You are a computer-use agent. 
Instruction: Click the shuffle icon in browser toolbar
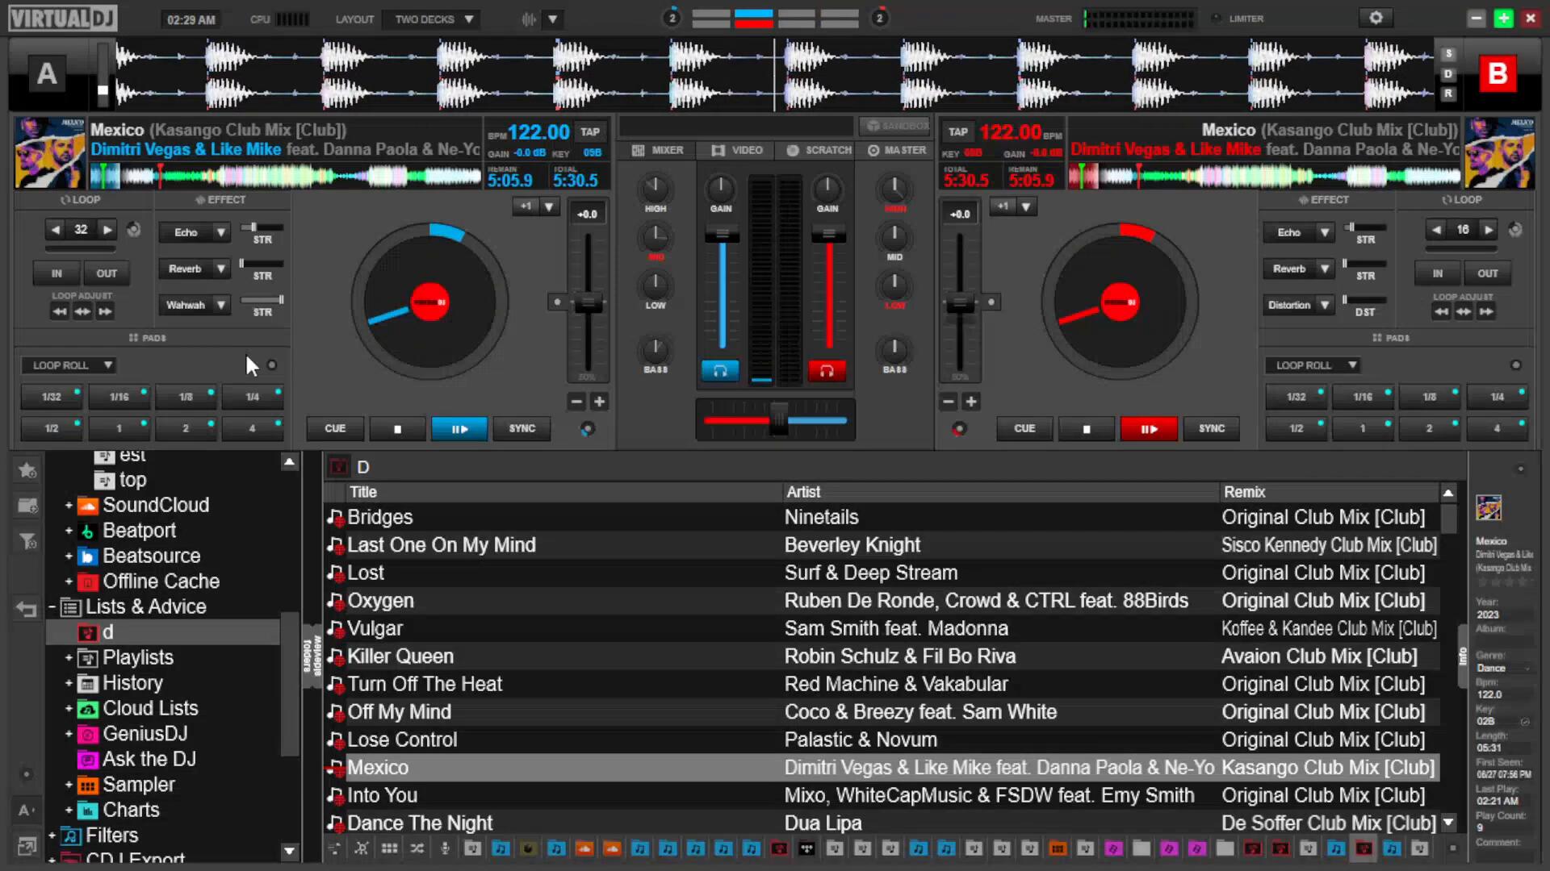pos(417,848)
